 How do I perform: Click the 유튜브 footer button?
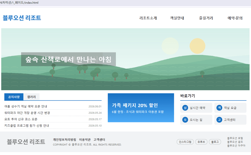pyautogui.click(x=201, y=142)
